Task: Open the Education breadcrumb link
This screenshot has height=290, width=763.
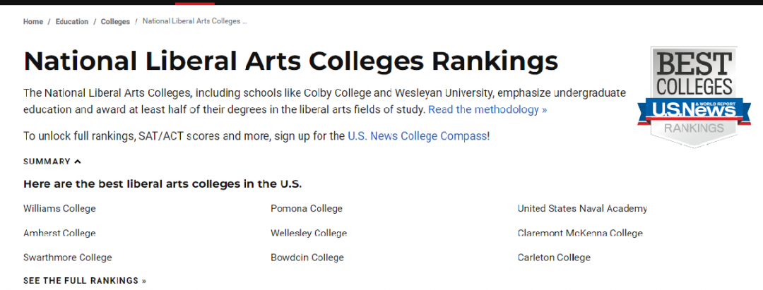Action: coord(72,22)
